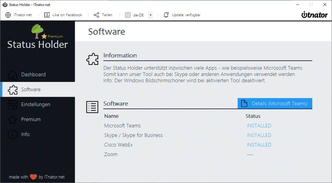Click the Einstellungen toggle-switch icon
Screen dimensions: 332x183
click(13, 104)
